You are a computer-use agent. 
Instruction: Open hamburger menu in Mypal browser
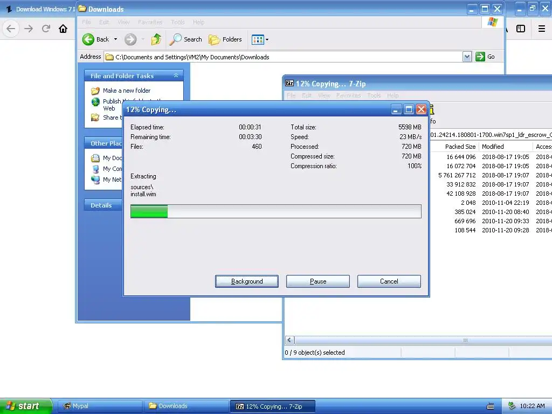pos(542,29)
